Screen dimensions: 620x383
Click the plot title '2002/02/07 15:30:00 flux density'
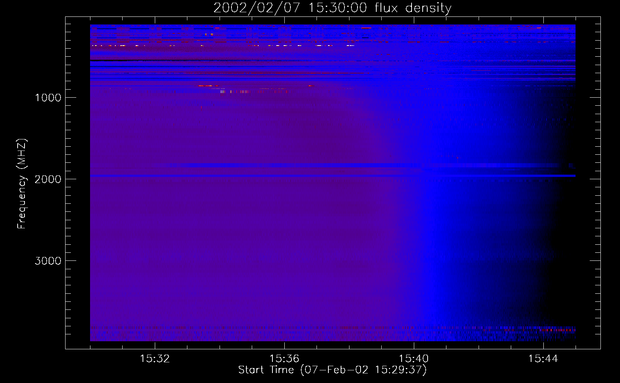point(332,8)
